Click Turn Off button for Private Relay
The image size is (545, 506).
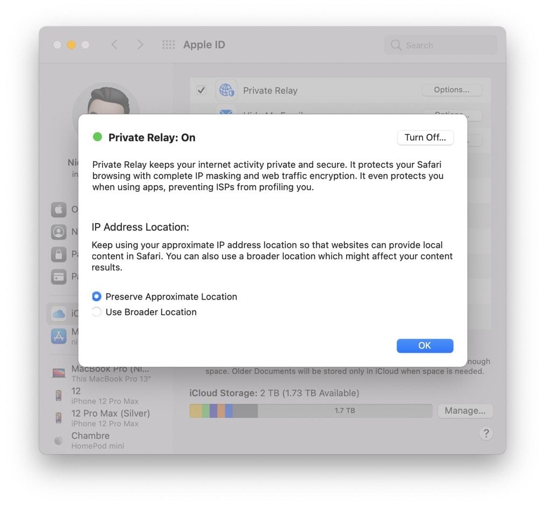(x=425, y=137)
